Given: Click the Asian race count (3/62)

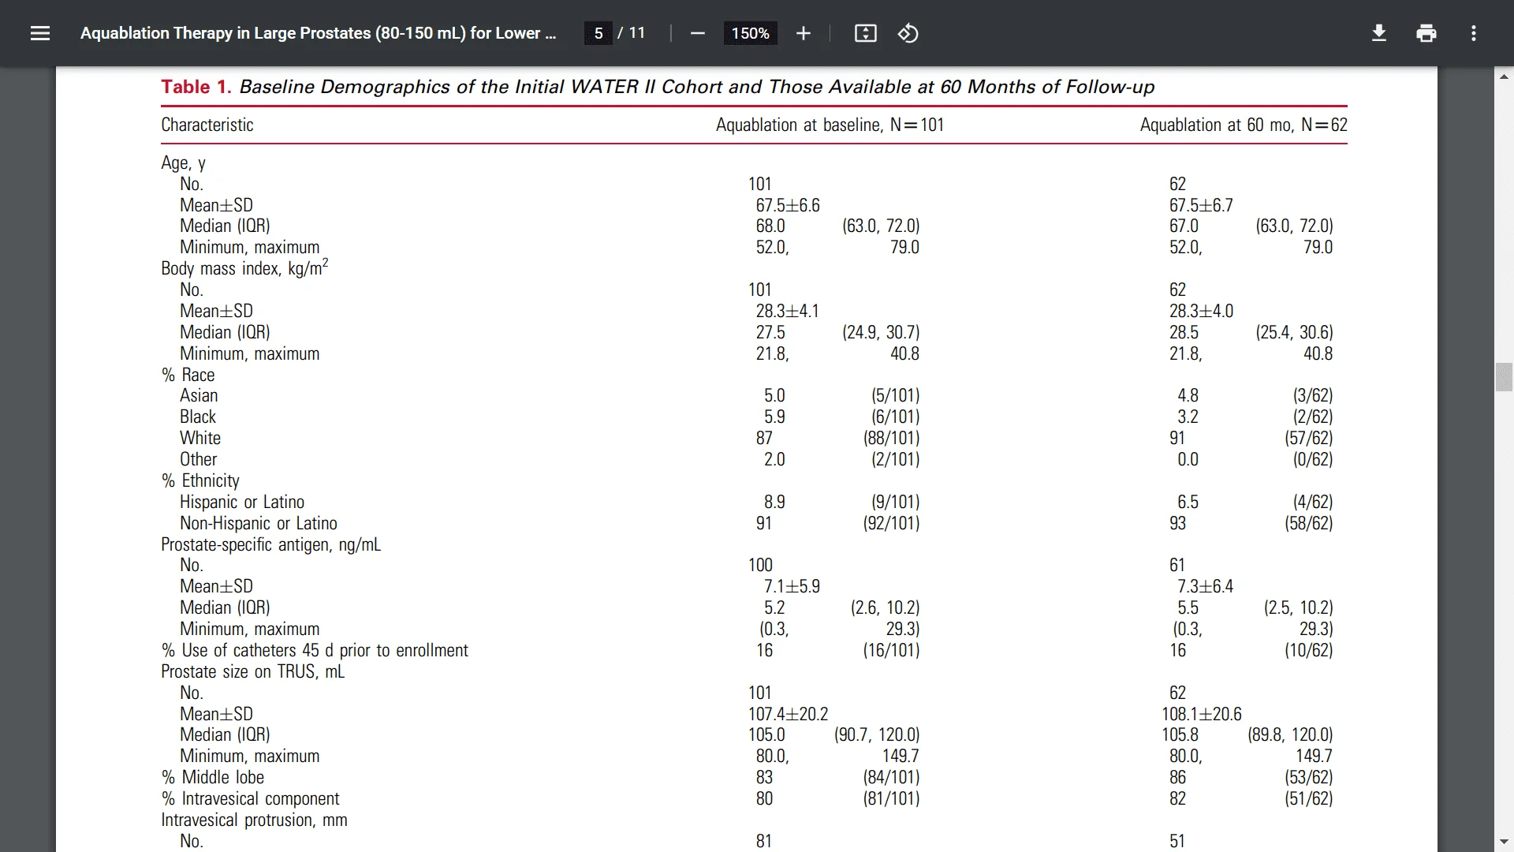Looking at the screenshot, I should [x=1312, y=396].
